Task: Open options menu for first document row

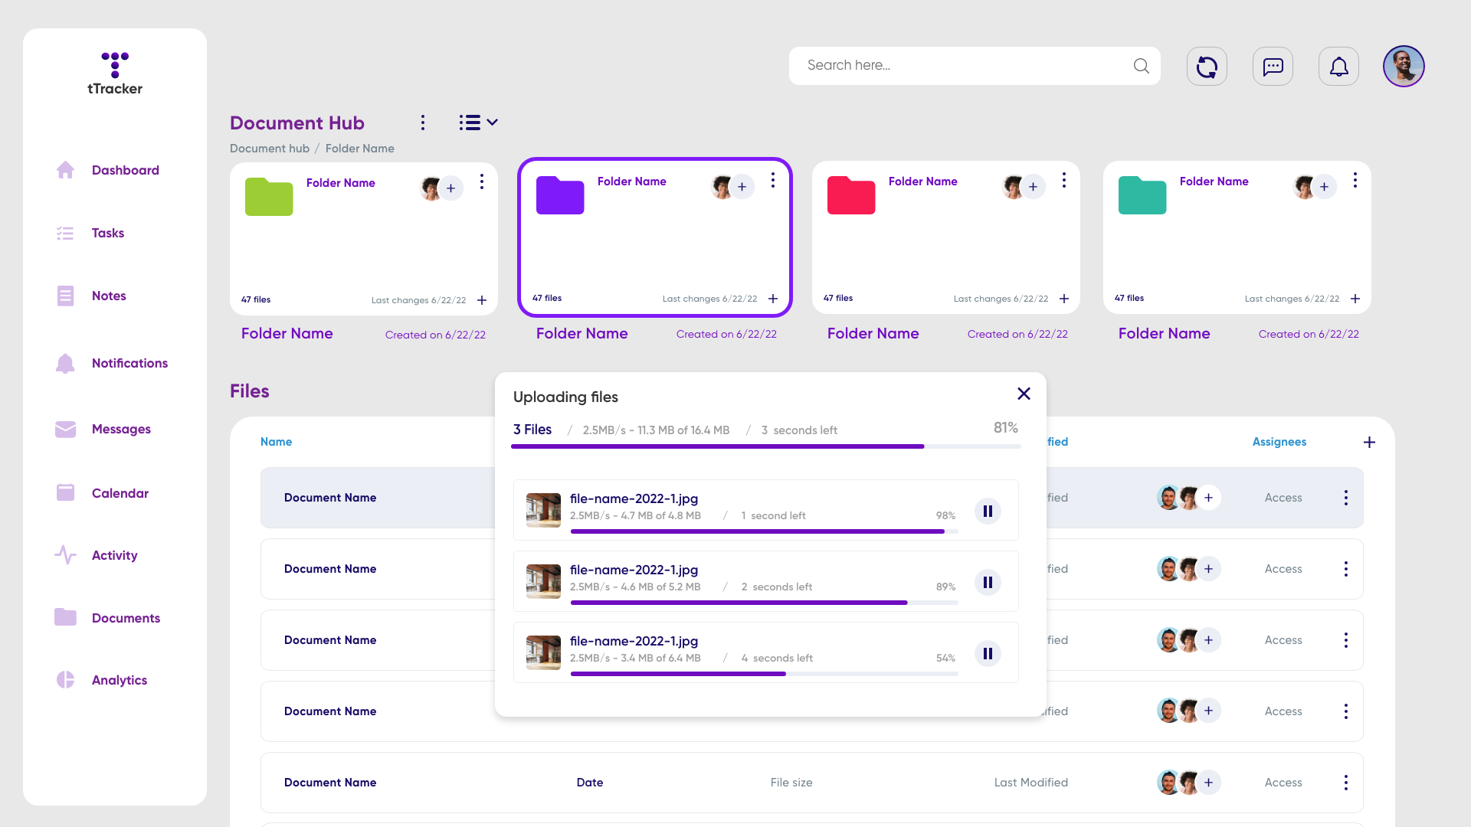Action: coord(1345,498)
